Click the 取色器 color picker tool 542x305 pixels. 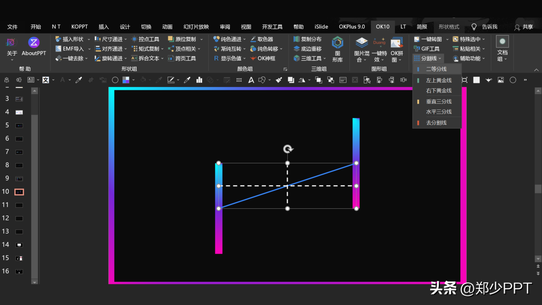pyautogui.click(x=261, y=39)
